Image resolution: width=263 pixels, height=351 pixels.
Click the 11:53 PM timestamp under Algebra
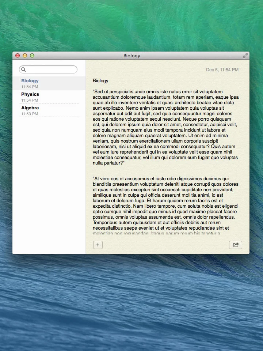pos(30,114)
